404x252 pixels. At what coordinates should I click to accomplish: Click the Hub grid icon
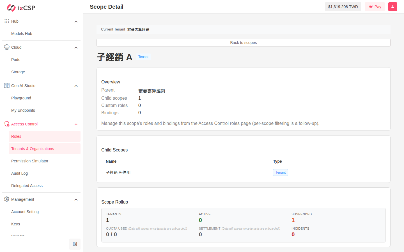click(x=7, y=21)
